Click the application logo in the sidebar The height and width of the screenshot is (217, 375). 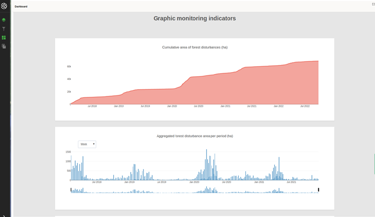[x=4, y=7]
